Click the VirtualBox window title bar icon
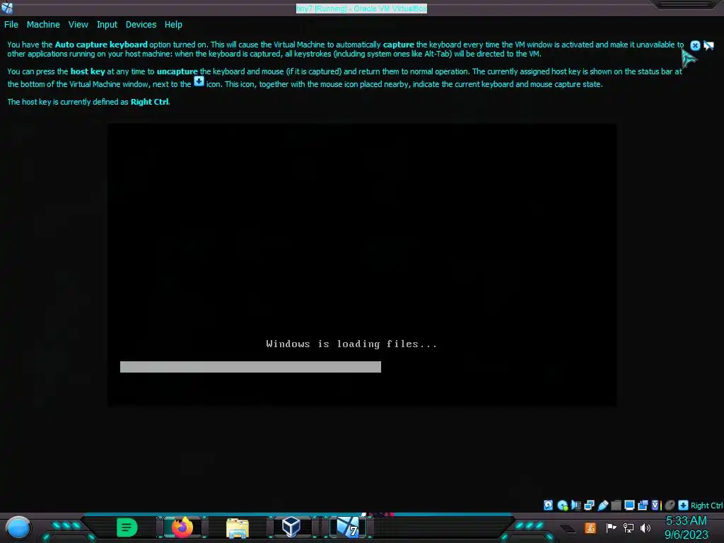The image size is (724, 543). 7,8
